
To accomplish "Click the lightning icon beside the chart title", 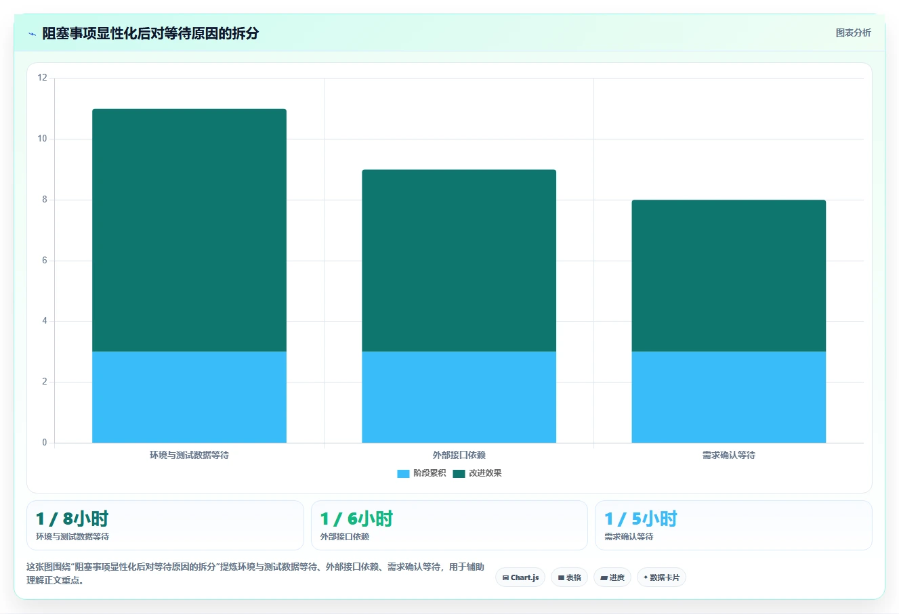I will (x=32, y=34).
